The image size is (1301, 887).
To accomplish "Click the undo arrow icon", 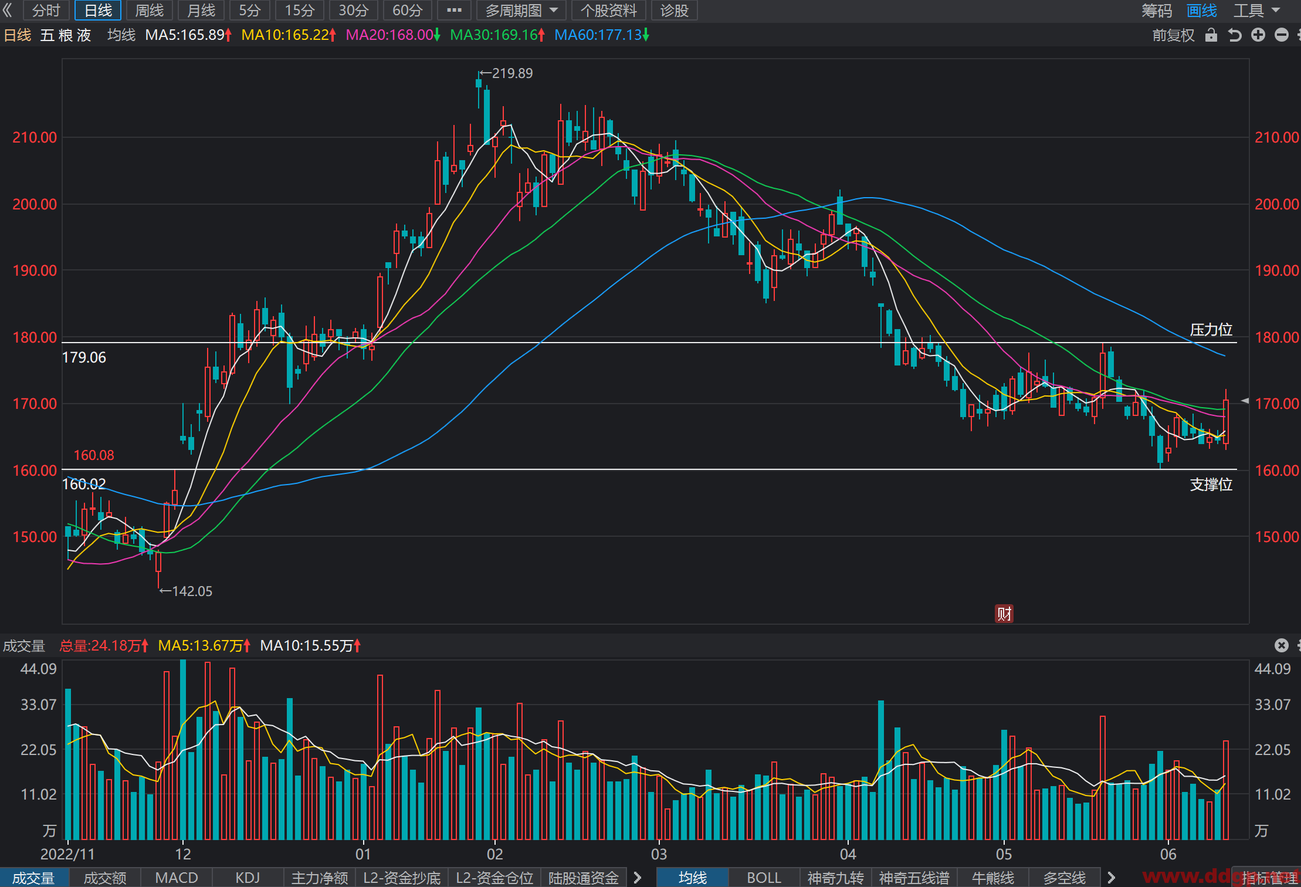I will tap(1235, 35).
